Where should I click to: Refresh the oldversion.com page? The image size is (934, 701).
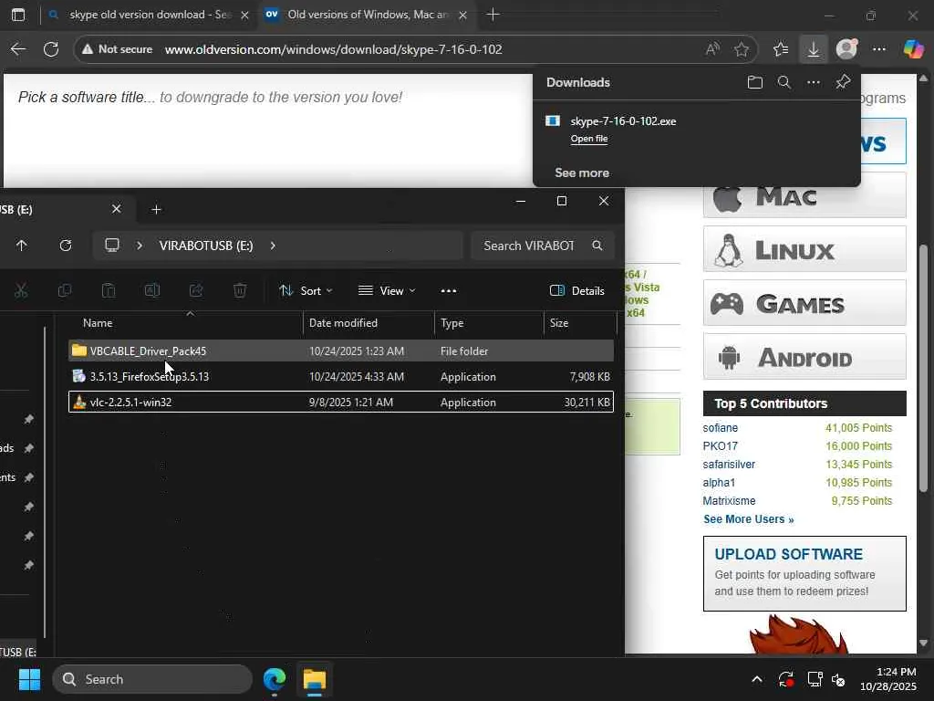51,49
